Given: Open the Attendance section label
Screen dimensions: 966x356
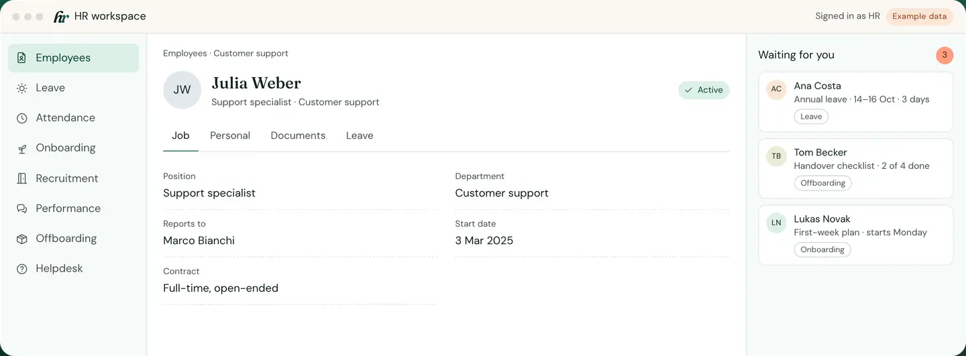Looking at the screenshot, I should (66, 118).
